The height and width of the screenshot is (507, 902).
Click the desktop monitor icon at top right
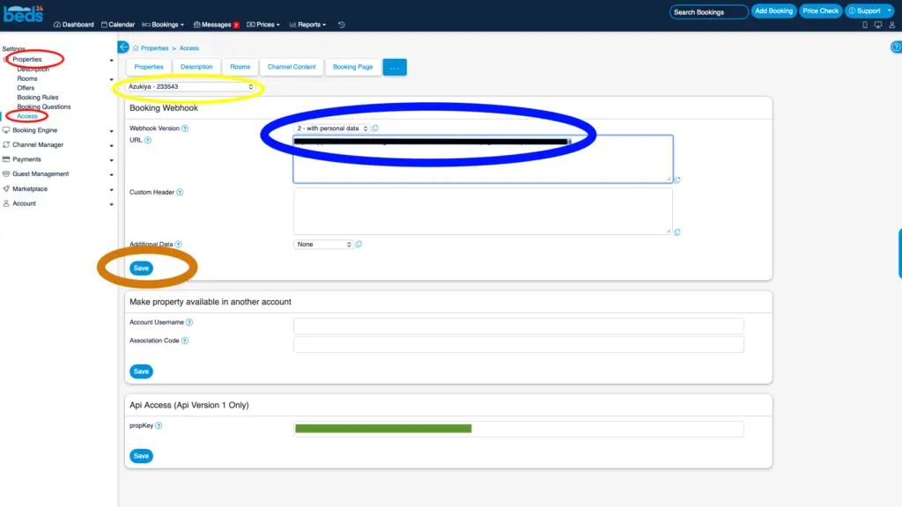point(879,25)
